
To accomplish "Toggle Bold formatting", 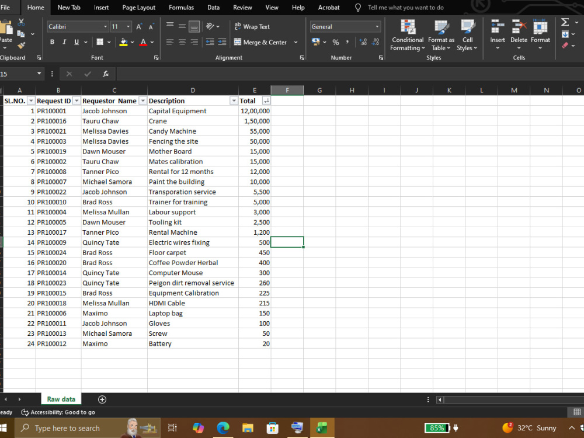I will tap(52, 42).
